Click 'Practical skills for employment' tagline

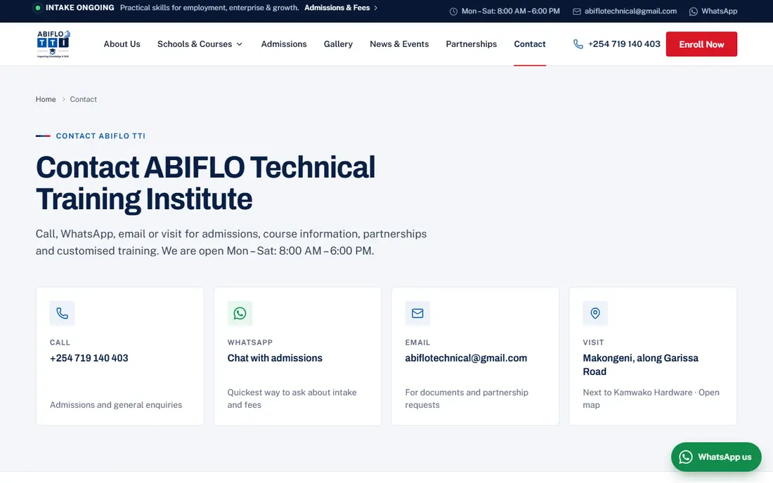click(209, 8)
